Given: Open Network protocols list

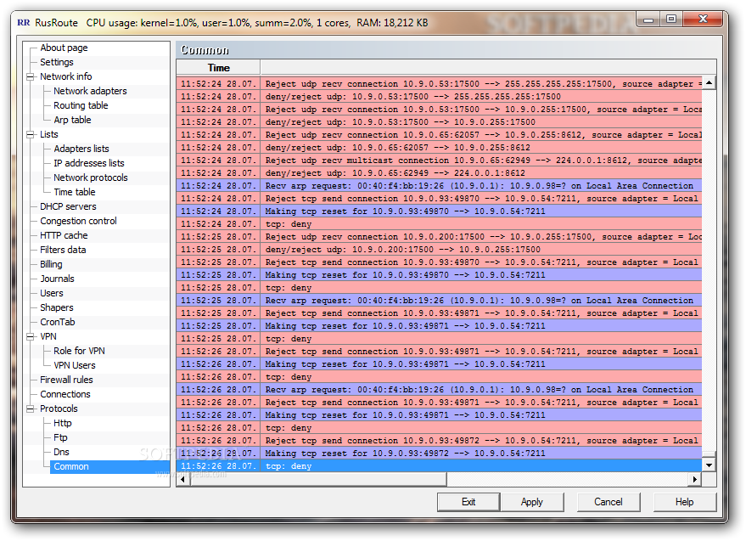Looking at the screenshot, I should point(91,178).
